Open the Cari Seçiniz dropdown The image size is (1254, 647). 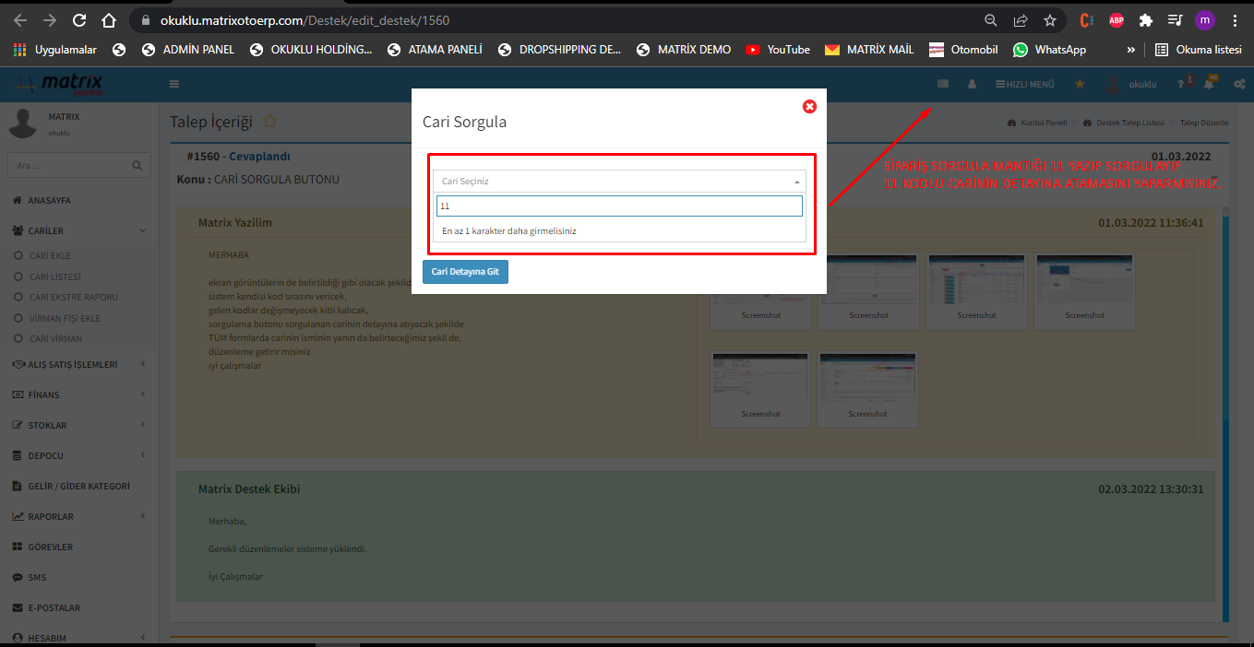619,182
